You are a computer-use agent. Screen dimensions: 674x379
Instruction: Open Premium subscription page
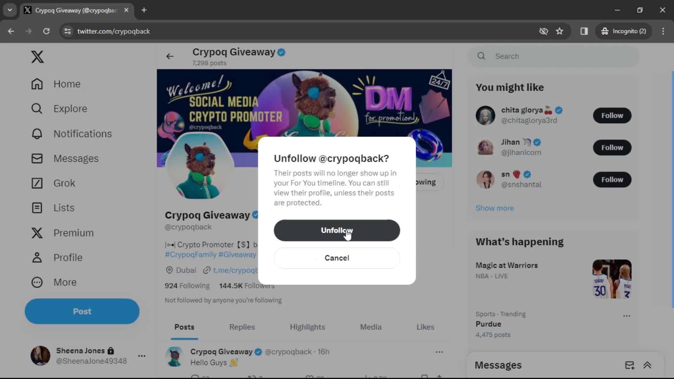[x=73, y=232]
